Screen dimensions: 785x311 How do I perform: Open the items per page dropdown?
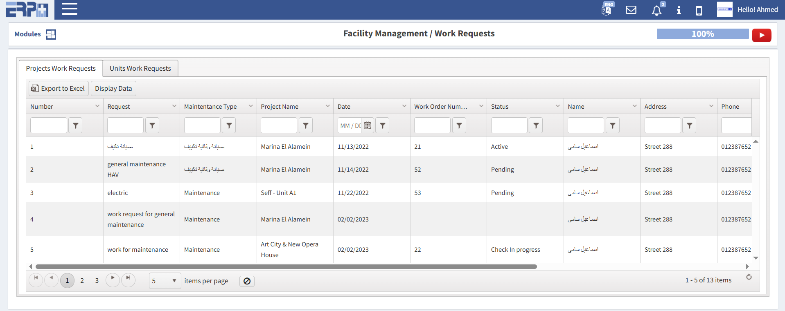pyautogui.click(x=165, y=281)
